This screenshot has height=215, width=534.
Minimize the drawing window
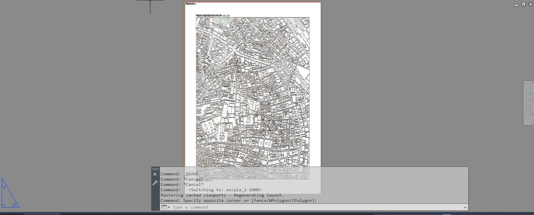pos(517,5)
